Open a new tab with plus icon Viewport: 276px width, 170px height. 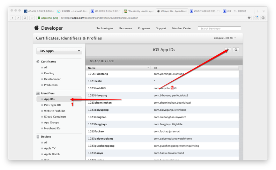[258, 11]
